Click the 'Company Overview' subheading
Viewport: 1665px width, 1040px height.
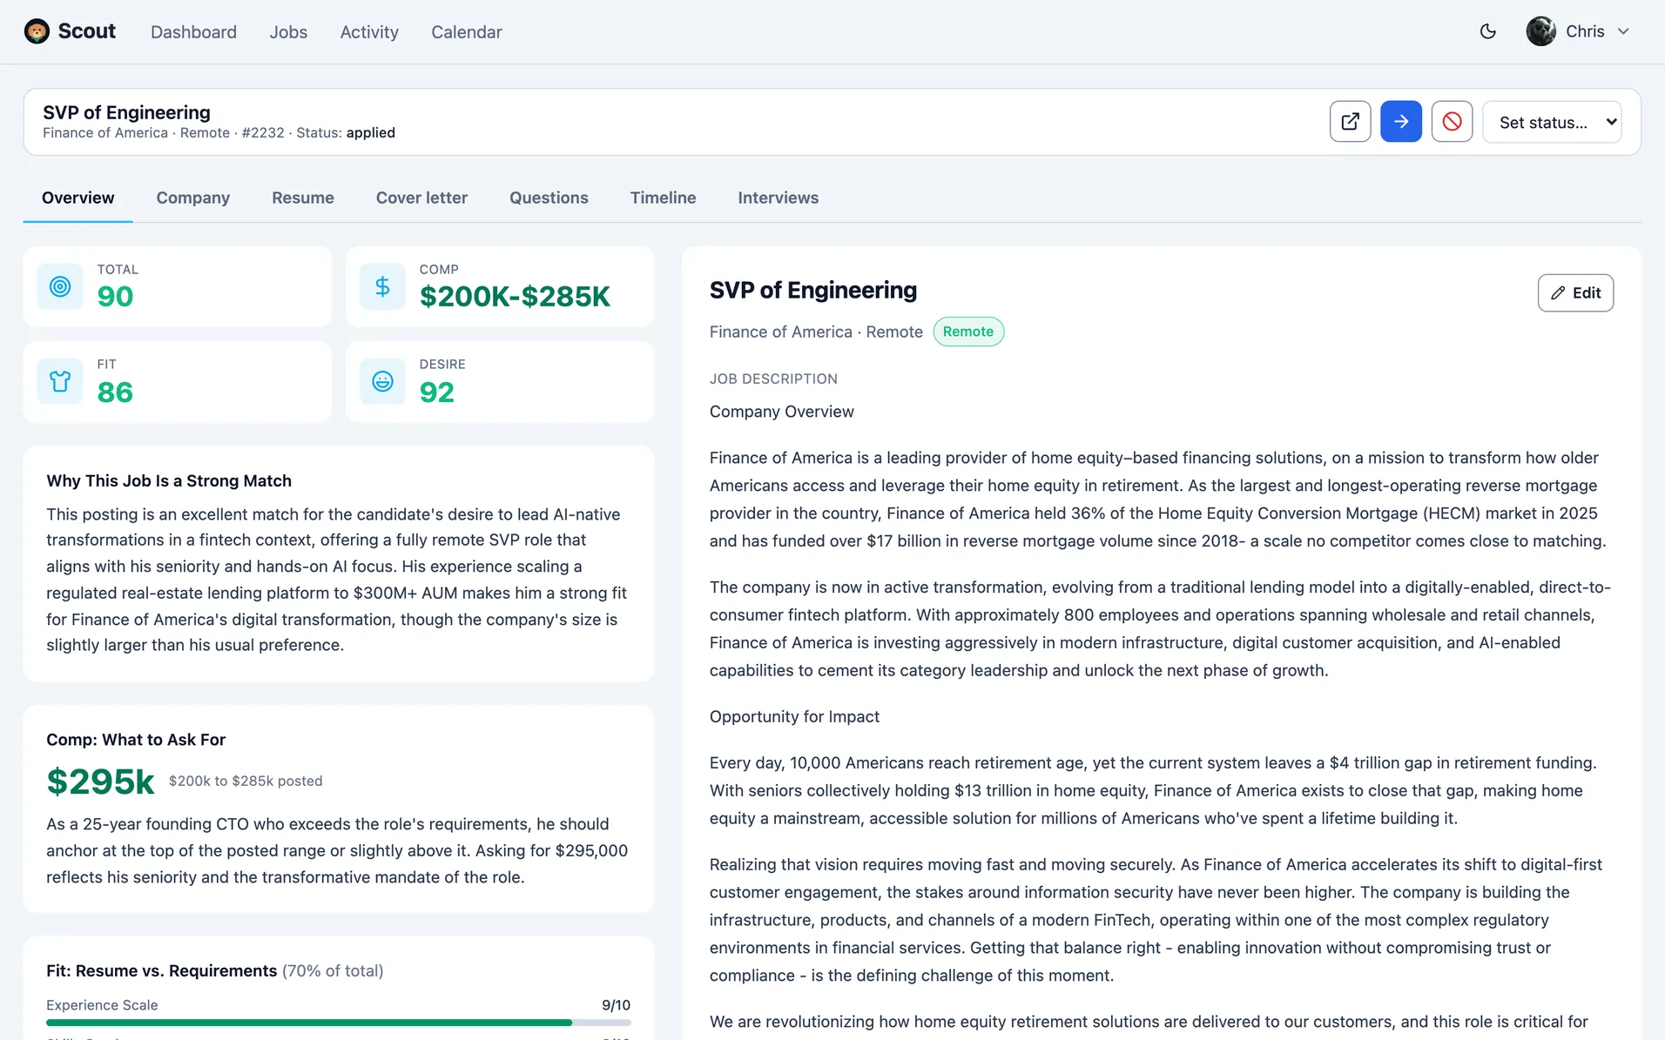(782, 412)
